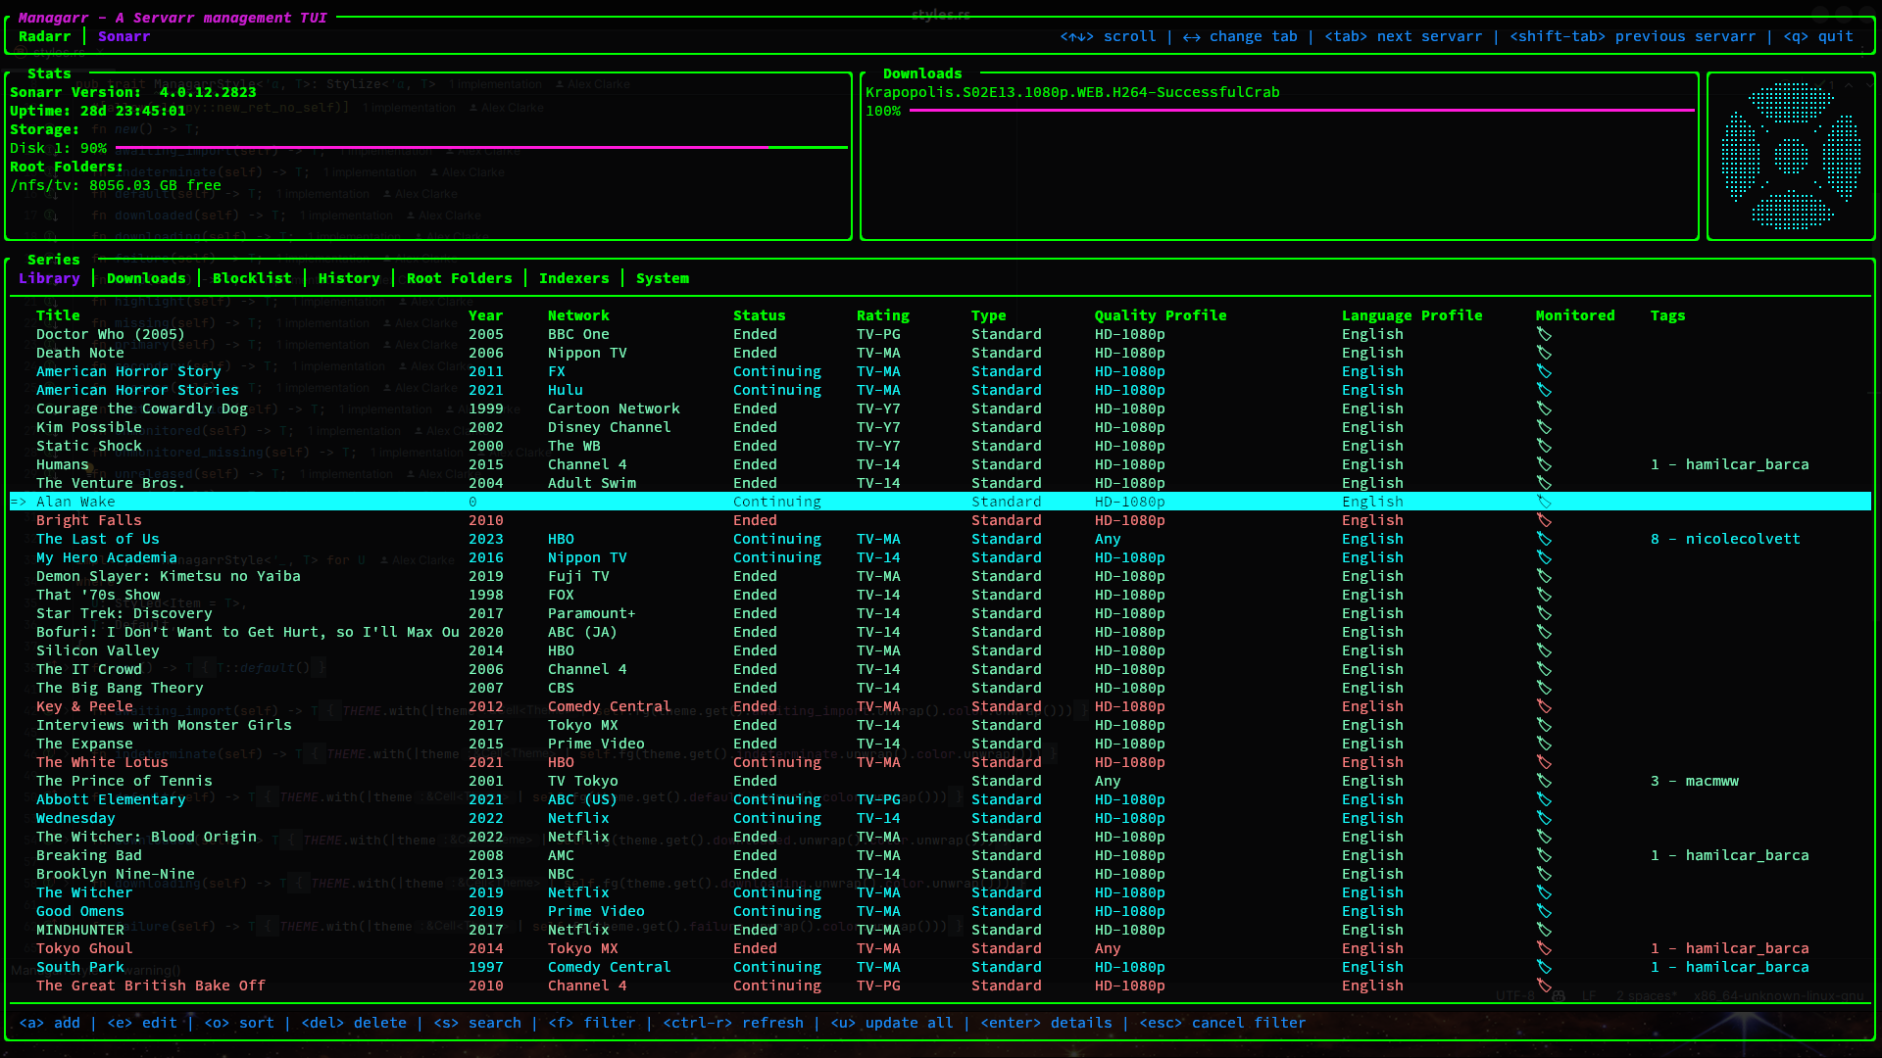Switch to the Radarr servarr tab

[x=45, y=36]
